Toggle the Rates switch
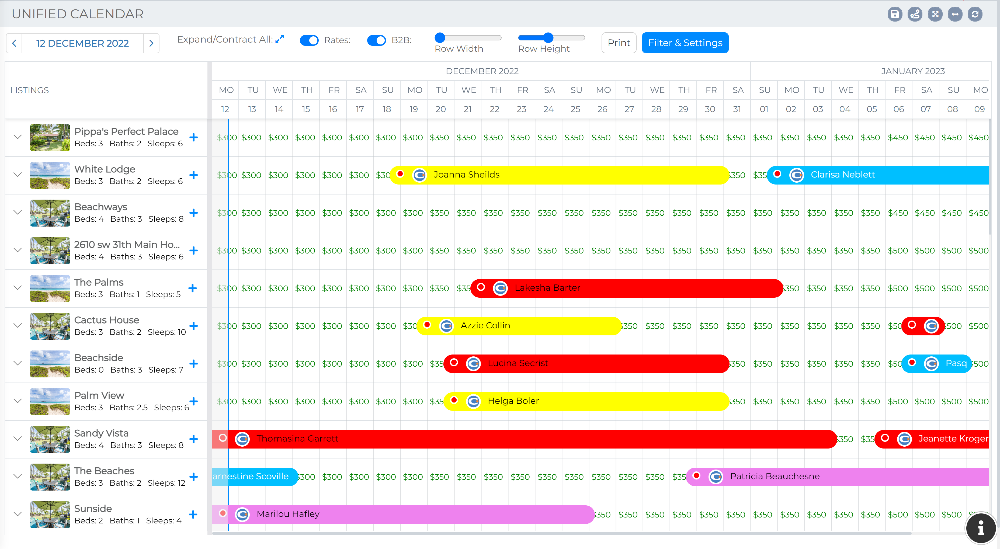 (x=309, y=40)
